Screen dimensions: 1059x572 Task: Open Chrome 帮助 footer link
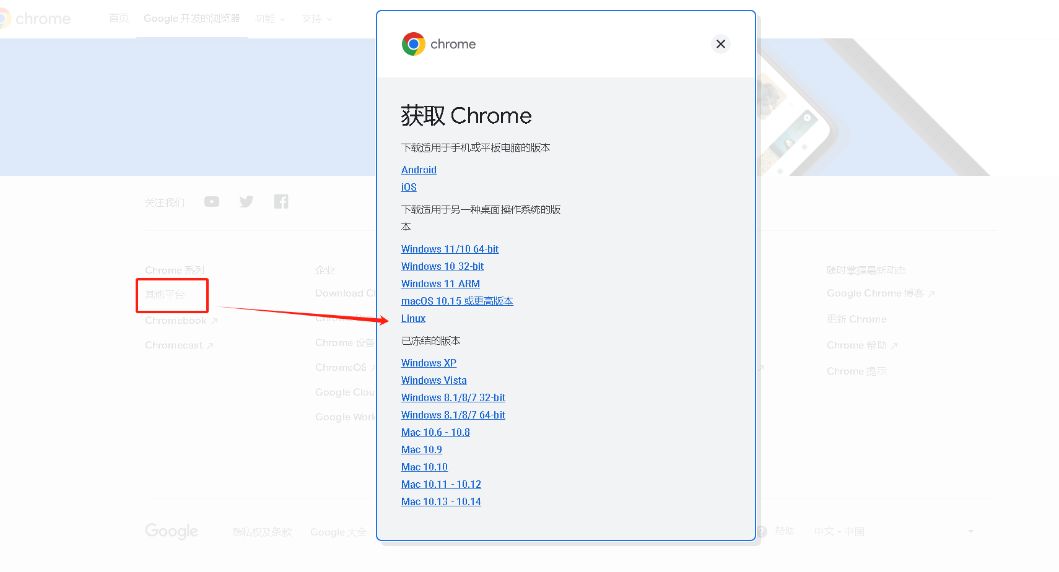pyautogui.click(x=862, y=345)
